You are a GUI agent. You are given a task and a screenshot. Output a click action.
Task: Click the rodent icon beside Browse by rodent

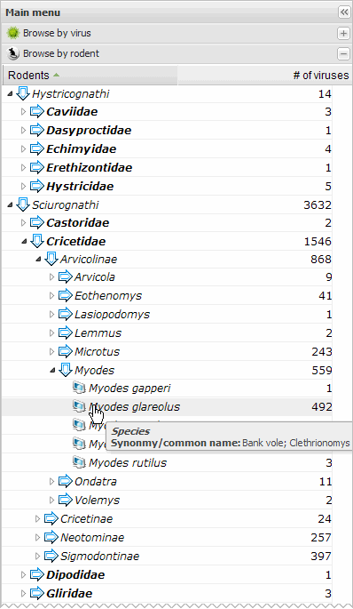coord(13,53)
